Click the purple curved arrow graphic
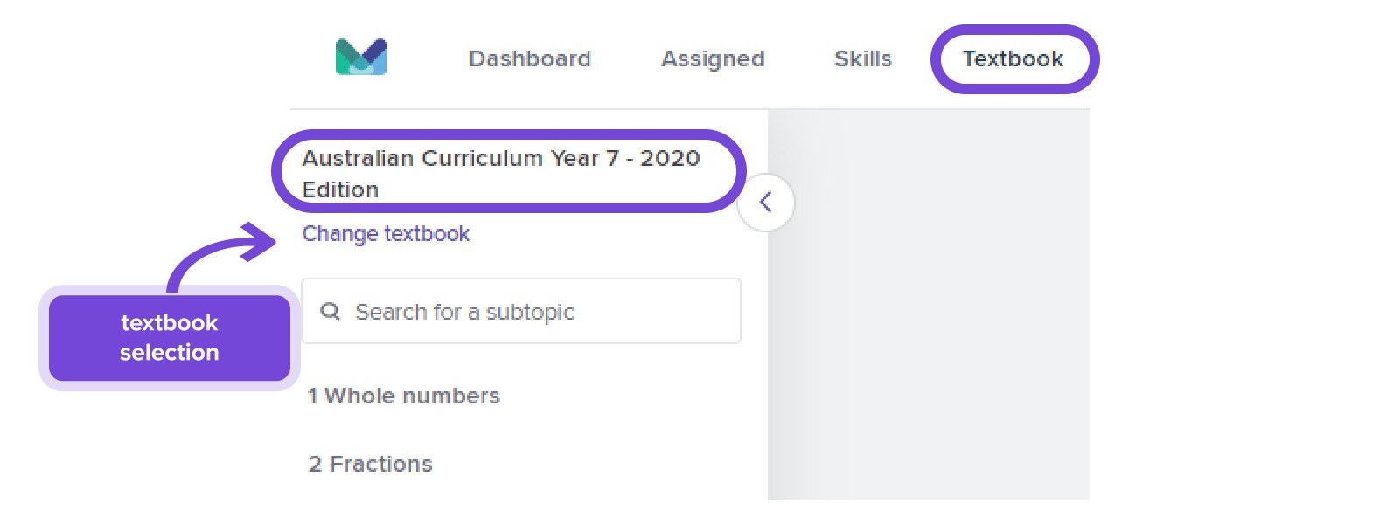Viewport: 1380px width, 517px height. tap(221, 257)
